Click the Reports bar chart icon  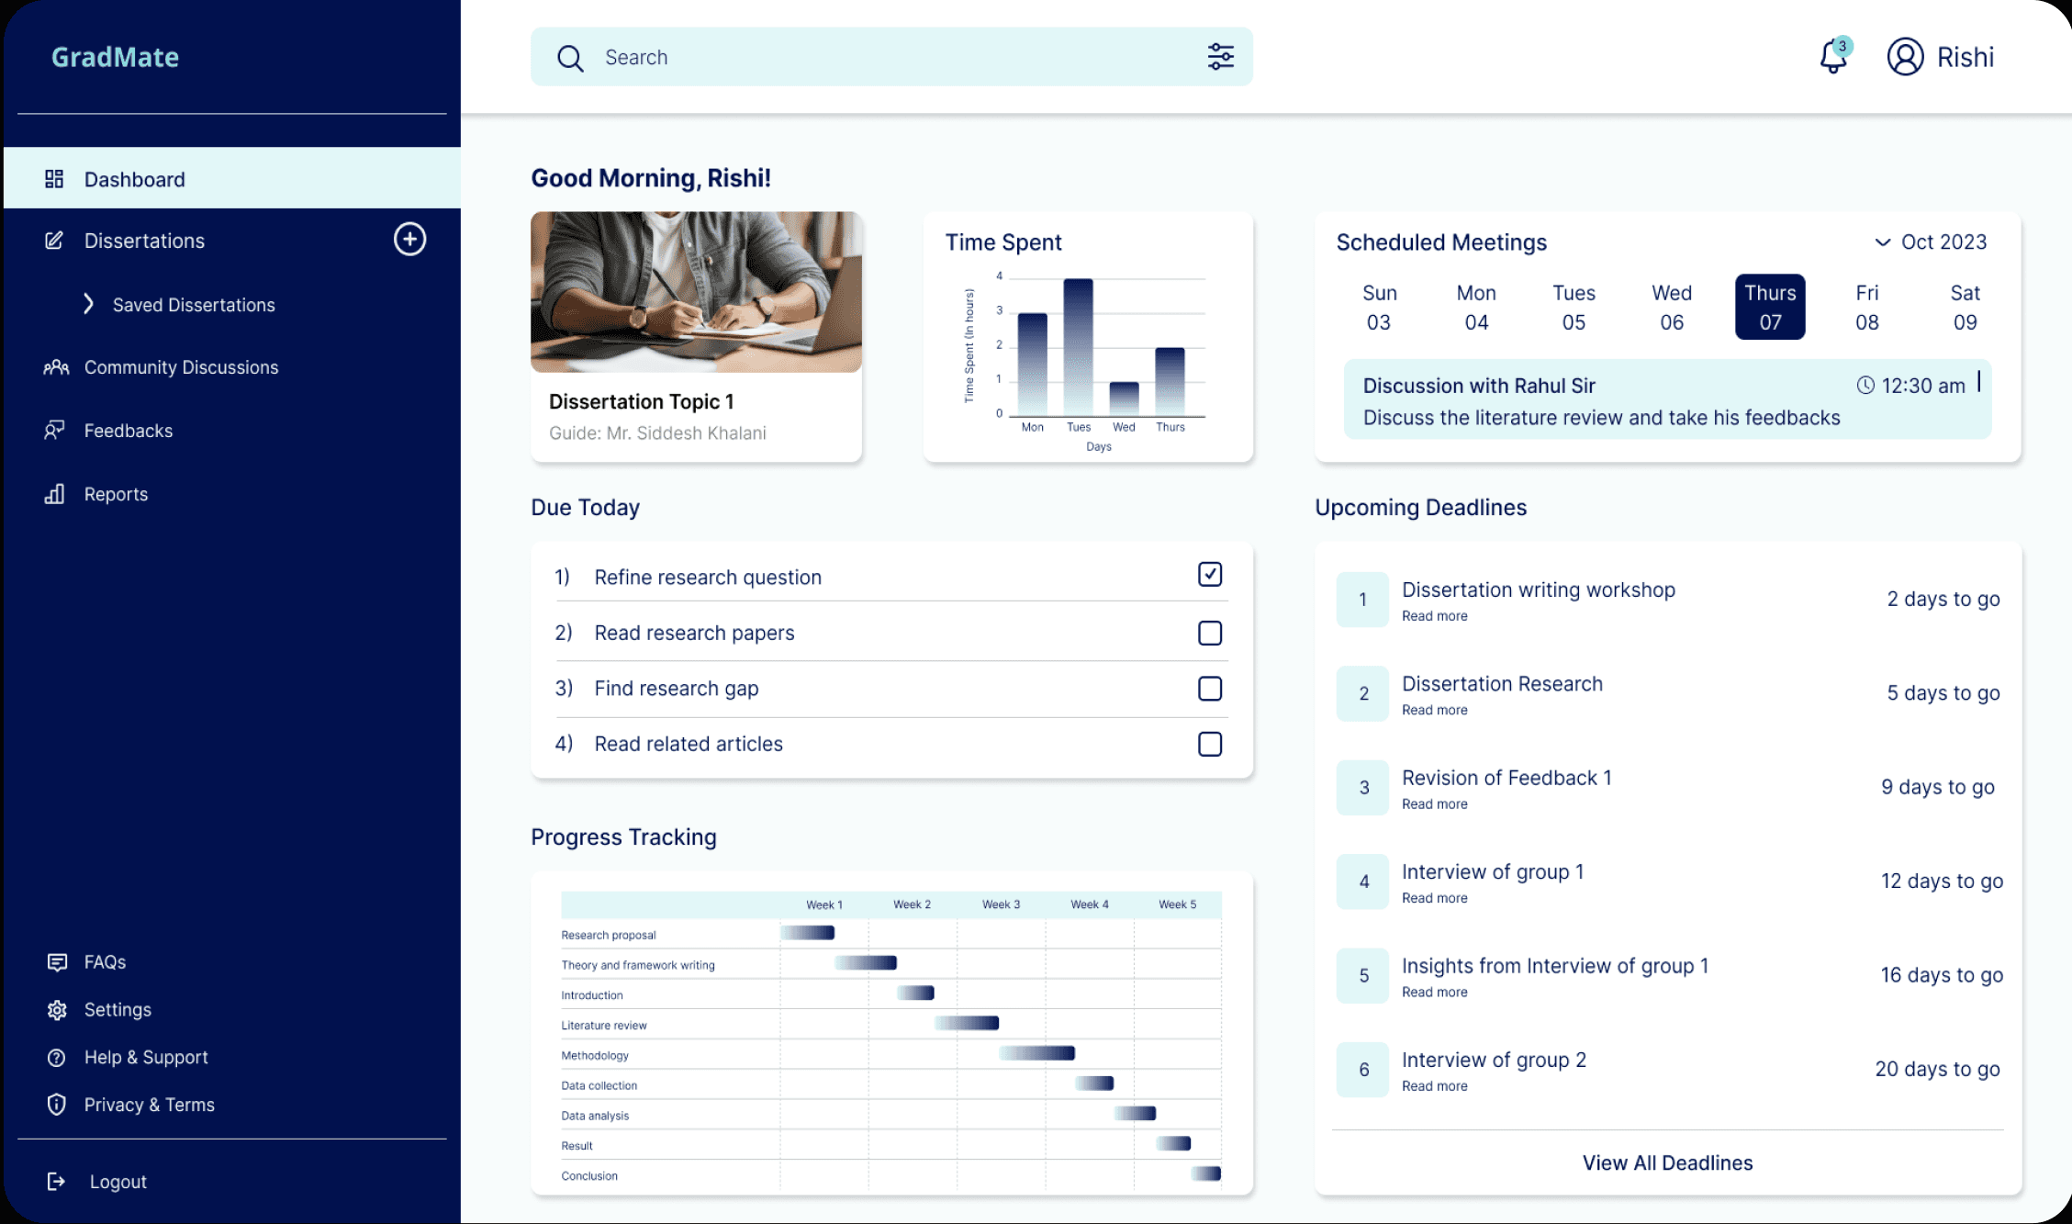(55, 494)
